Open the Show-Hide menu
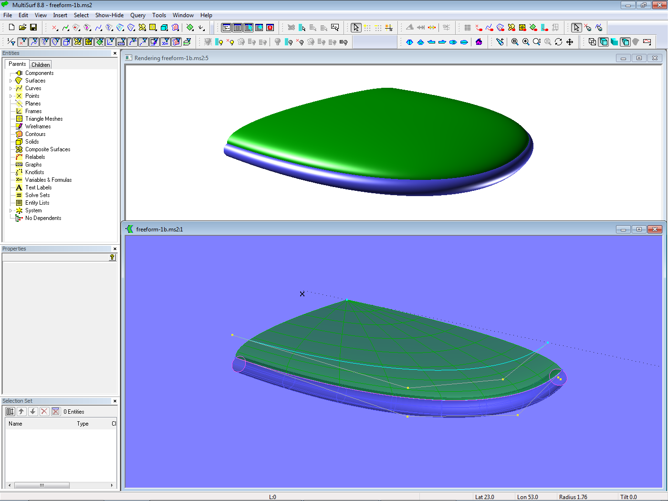 pos(109,15)
